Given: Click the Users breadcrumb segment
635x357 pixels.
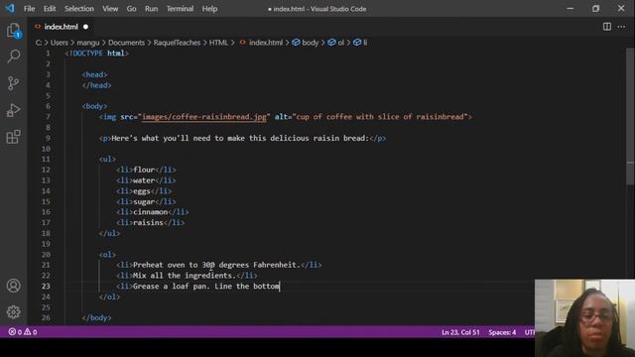Looking at the screenshot, I should [x=60, y=43].
